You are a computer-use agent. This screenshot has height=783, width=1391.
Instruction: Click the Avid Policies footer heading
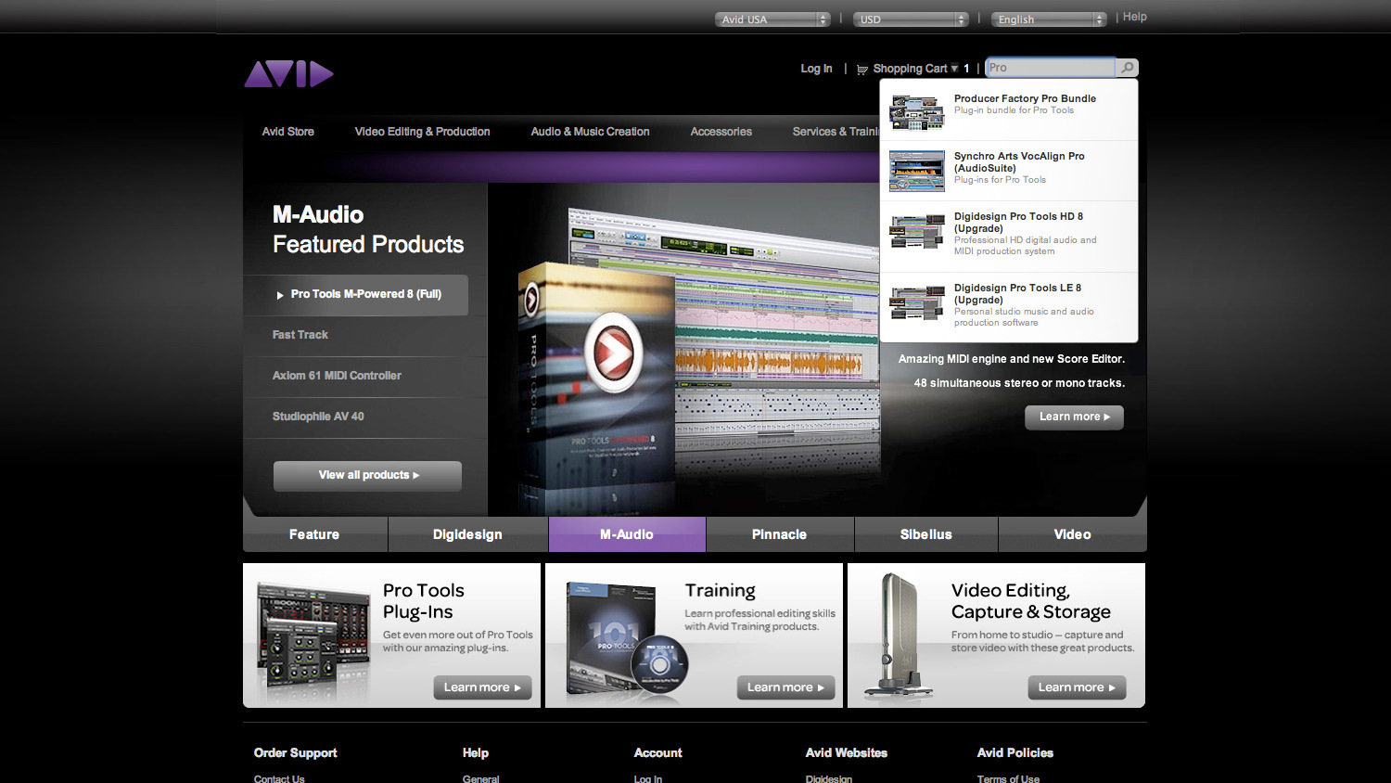tap(1015, 753)
